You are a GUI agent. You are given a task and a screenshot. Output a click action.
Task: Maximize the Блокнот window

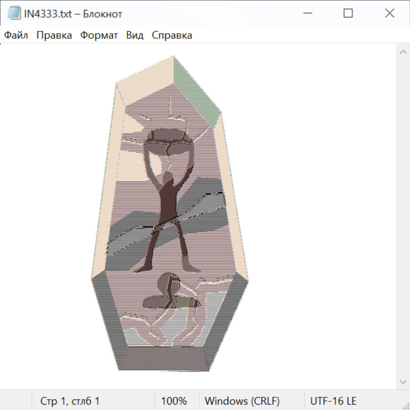point(348,14)
